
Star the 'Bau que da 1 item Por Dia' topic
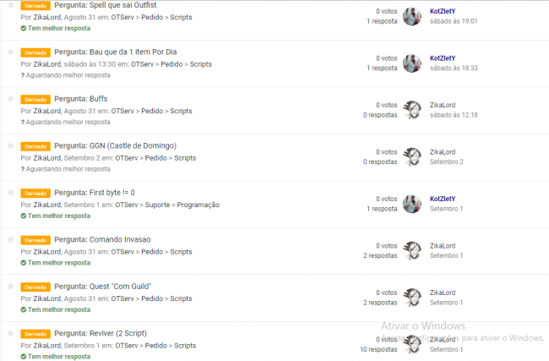[10, 52]
